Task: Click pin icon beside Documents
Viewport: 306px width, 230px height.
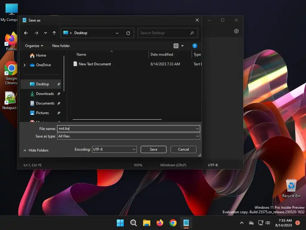Action: (x=59, y=103)
